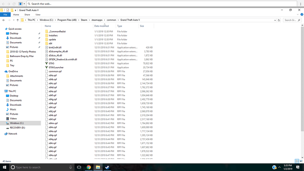This screenshot has width=304, height=171.
Task: Click the browser Search the web field
Action: tap(162, 4)
